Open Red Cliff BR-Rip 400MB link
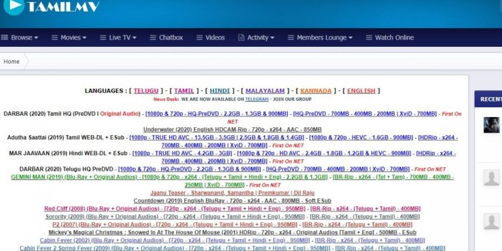The image size is (502, 251). tap(365, 209)
